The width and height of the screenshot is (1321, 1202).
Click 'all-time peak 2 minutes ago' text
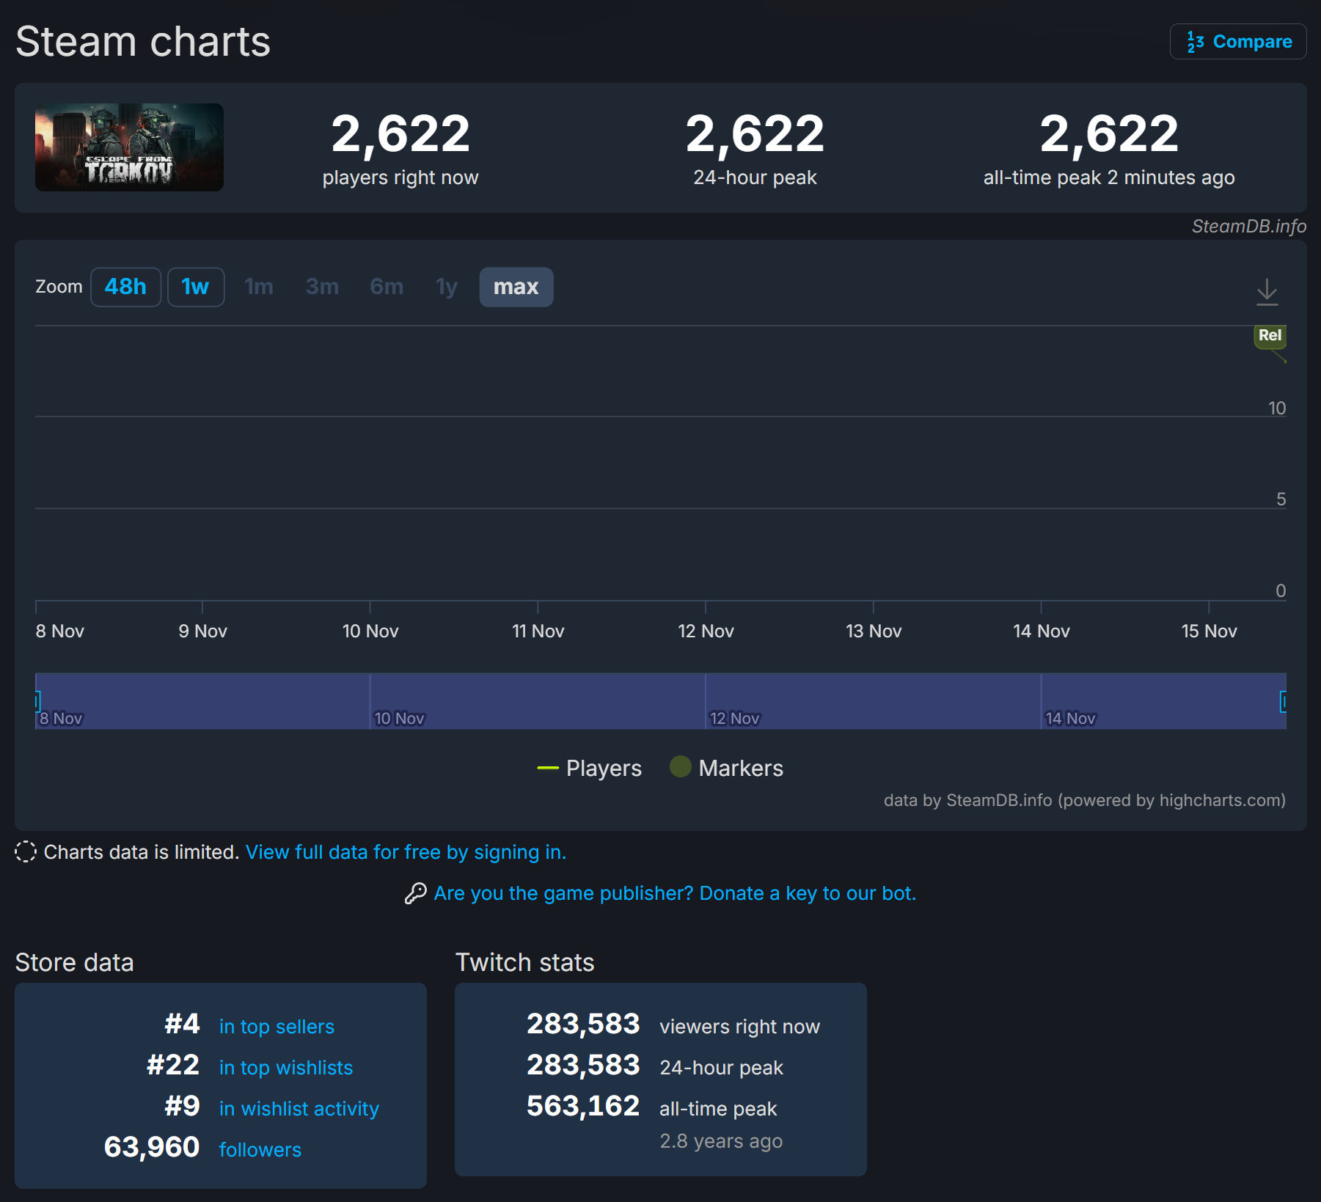pyautogui.click(x=1109, y=177)
